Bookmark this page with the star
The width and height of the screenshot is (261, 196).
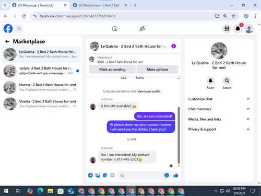click(233, 16)
